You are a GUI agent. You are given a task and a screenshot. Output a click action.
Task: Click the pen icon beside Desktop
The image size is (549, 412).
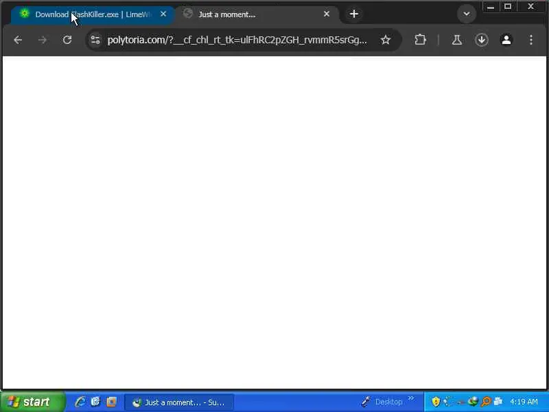coord(366,402)
